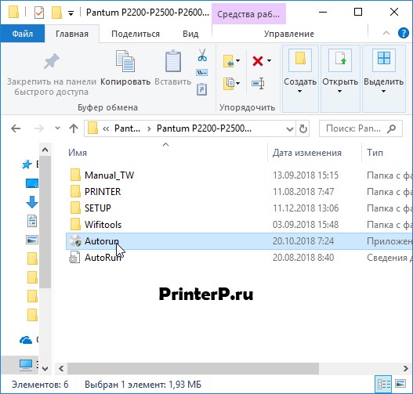Click the New folder icon in title bar
Viewport: 413px width, 394px height.
pos(56,13)
